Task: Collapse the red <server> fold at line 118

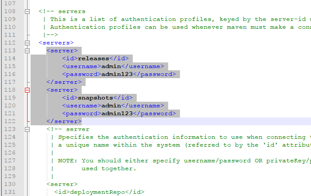Action: 28,90
